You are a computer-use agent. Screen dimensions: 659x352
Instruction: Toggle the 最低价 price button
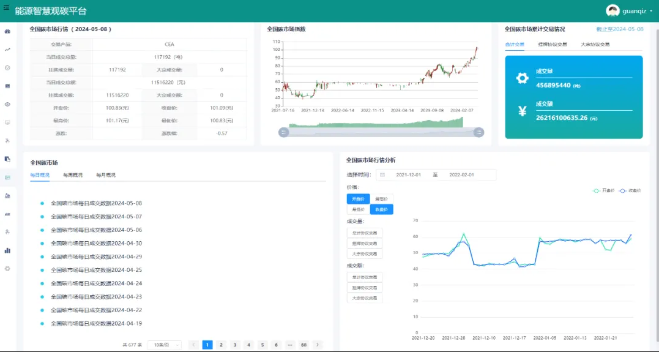coord(358,209)
